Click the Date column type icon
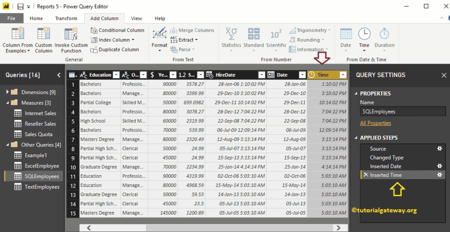This screenshot has height=232, width=450. (x=271, y=75)
